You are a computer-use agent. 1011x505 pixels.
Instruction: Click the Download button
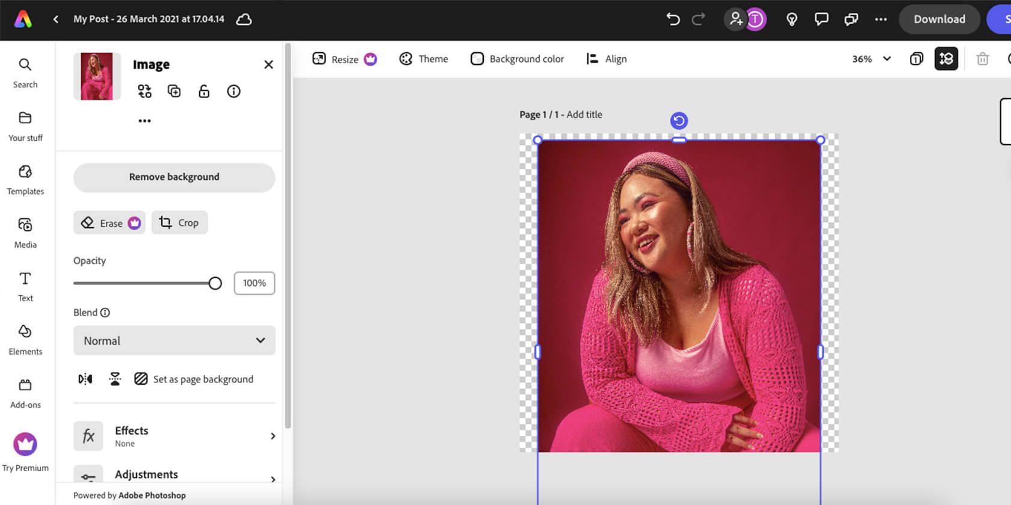(x=939, y=19)
